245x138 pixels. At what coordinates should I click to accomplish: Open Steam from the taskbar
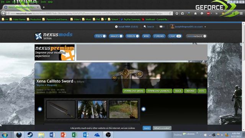[x=30, y=135]
